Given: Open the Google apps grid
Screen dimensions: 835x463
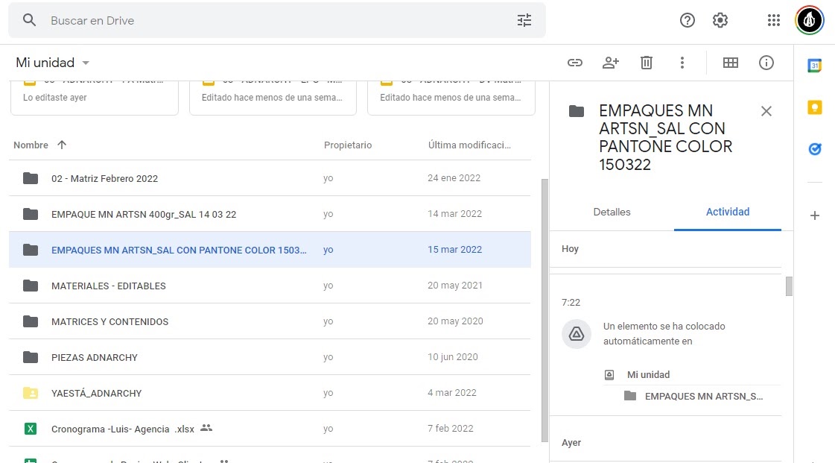Looking at the screenshot, I should (x=774, y=20).
